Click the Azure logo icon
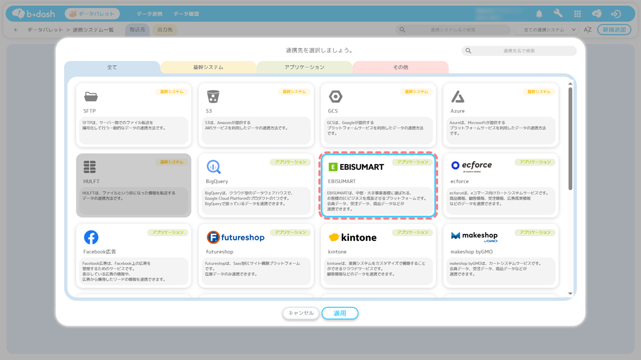 pyautogui.click(x=458, y=96)
